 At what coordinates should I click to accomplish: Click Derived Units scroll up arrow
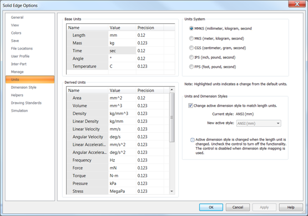click(172, 89)
